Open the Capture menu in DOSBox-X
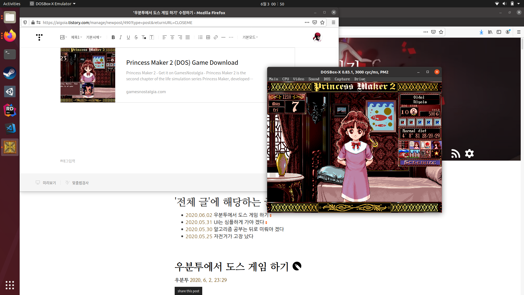This screenshot has height=295, width=524. (x=342, y=79)
